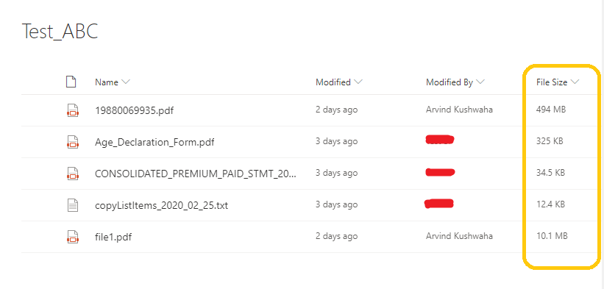Open Age_Declaration_Form.pdf file link
Viewport: 604px width, 289px height.
click(154, 143)
